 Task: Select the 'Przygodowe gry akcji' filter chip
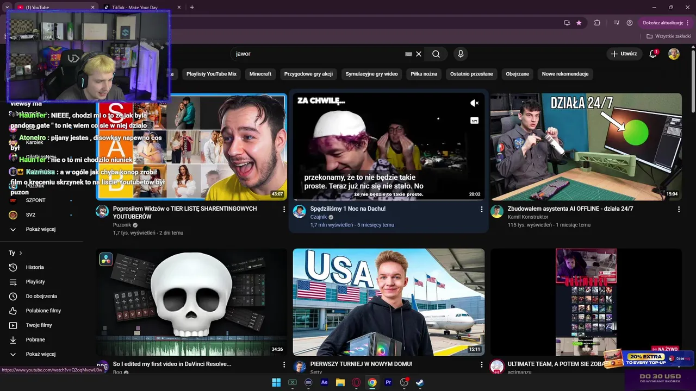[x=308, y=74]
